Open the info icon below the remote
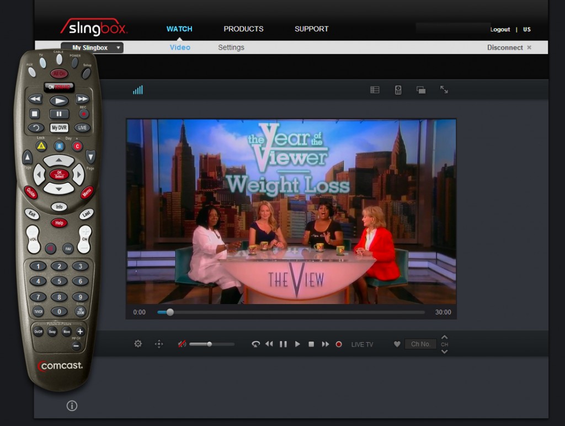 [x=72, y=406]
